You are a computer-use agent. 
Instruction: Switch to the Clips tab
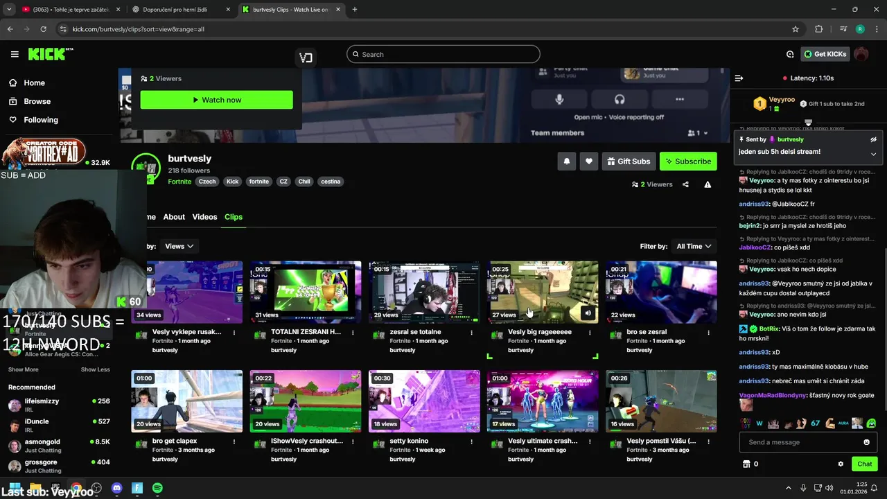(234, 217)
